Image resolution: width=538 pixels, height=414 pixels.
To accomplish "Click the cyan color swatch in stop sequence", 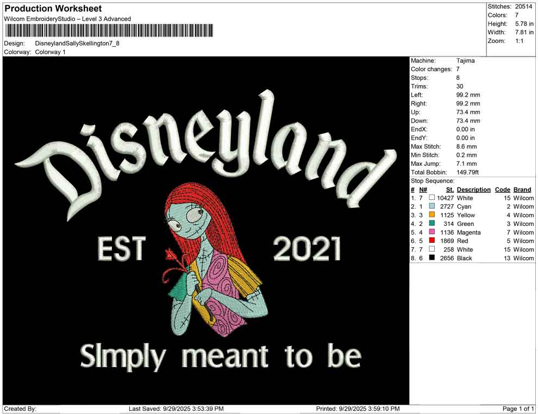I will [431, 206].
